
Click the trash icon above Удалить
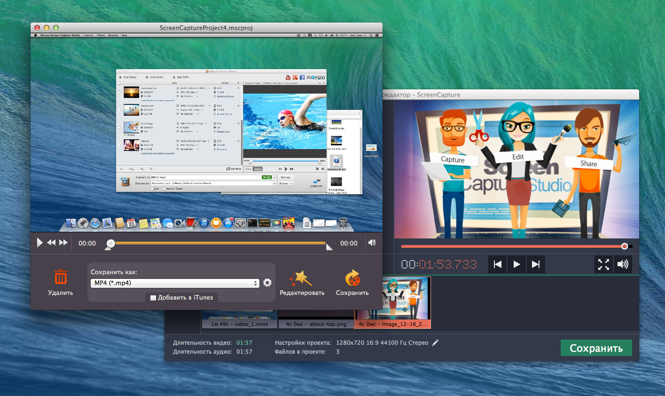click(61, 277)
